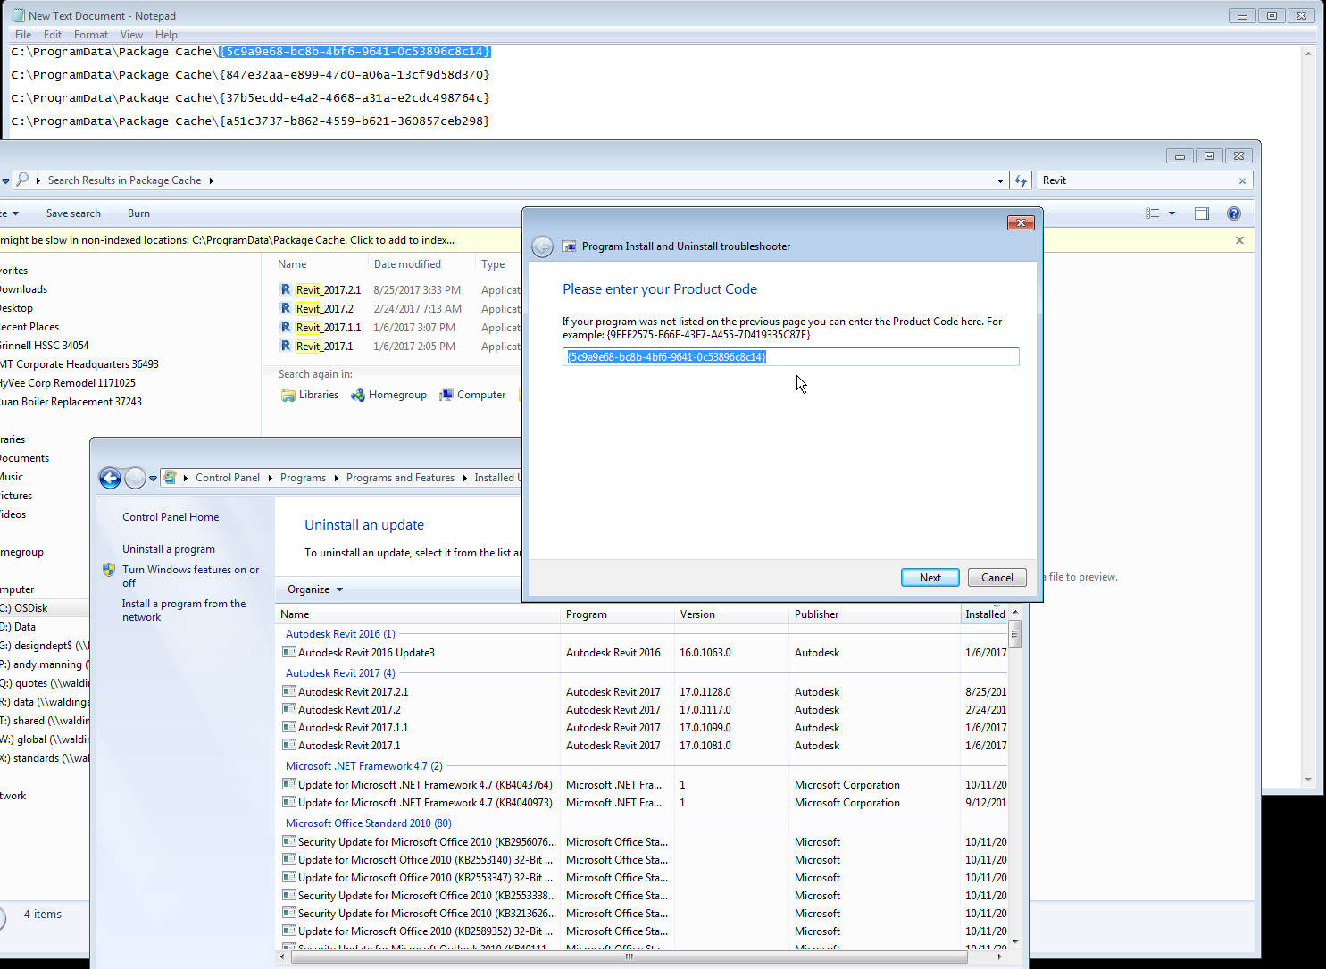
Task: Open the Organize dropdown
Action: [313, 589]
